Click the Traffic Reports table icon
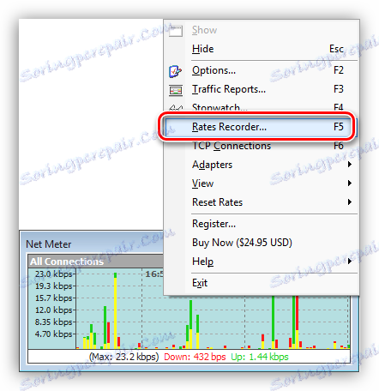Screen dimensions: 379x391 click(x=176, y=90)
